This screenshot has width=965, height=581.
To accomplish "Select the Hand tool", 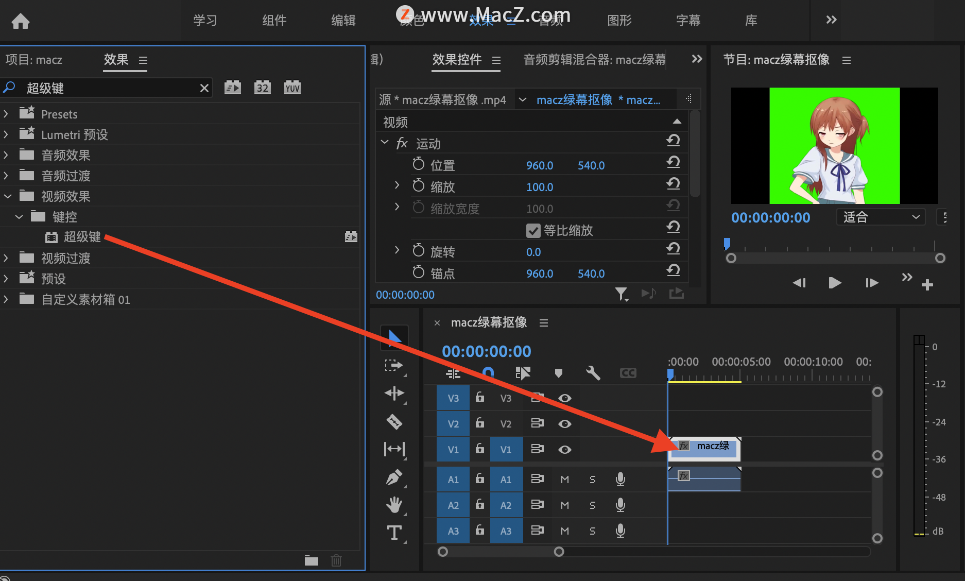I will [x=394, y=505].
